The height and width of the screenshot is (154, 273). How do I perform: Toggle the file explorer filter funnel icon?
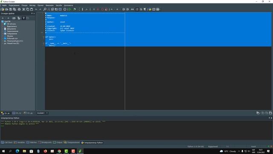[24, 18]
